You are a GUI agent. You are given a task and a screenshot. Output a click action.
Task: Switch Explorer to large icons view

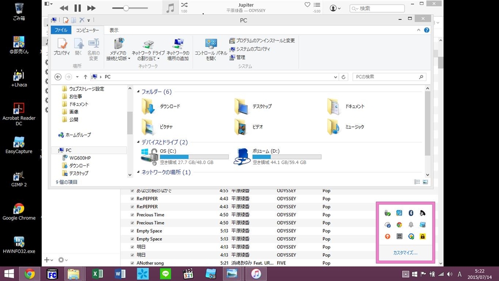tap(425, 182)
